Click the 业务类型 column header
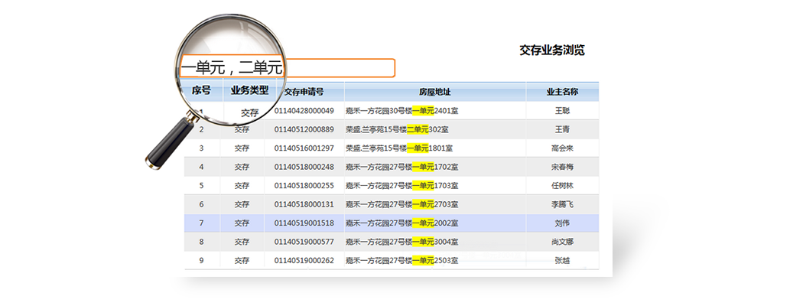Image resolution: width=803 pixels, height=306 pixels. [x=249, y=90]
